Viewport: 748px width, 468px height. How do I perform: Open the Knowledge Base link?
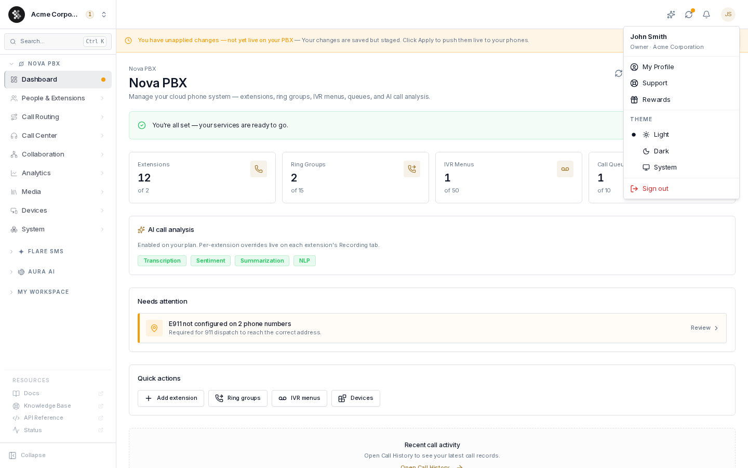point(58,406)
